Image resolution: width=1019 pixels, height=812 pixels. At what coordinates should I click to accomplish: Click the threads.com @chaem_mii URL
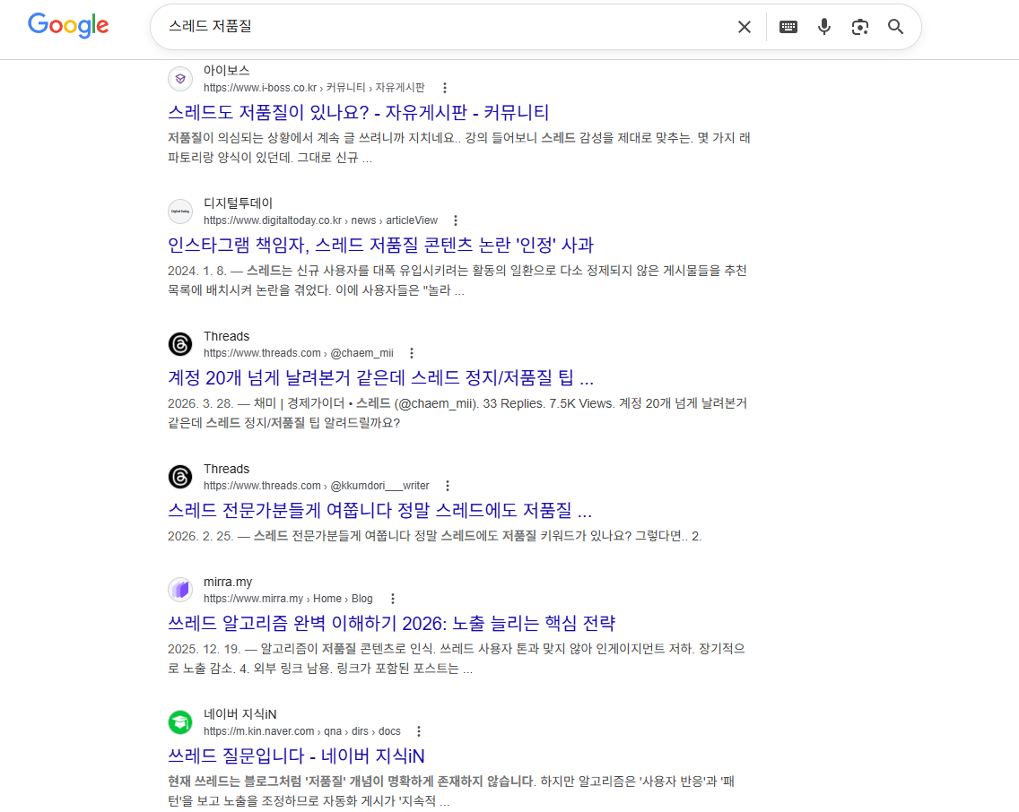pyautogui.click(x=299, y=353)
